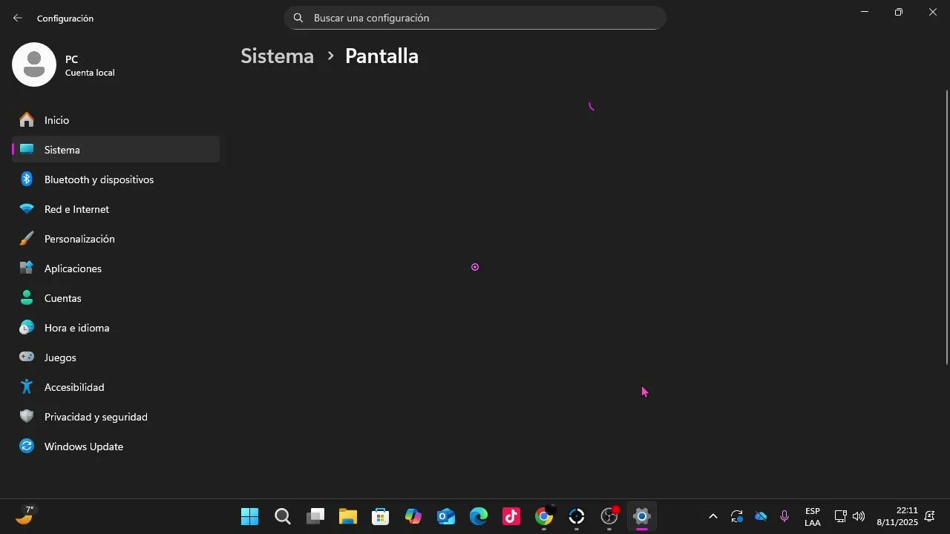Go to Hora e idioma

tap(116, 328)
